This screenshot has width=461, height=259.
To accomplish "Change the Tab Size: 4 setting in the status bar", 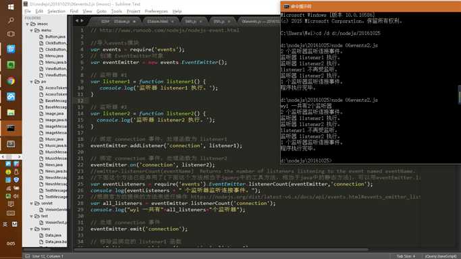I will click(x=406, y=256).
